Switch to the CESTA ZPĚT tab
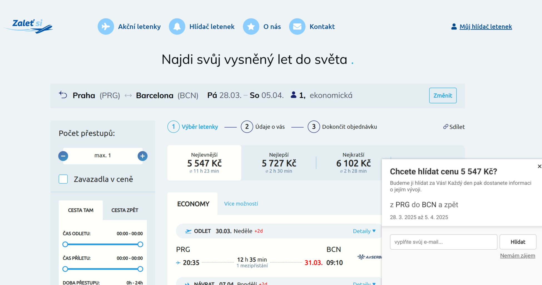This screenshot has height=285, width=542. [125, 210]
